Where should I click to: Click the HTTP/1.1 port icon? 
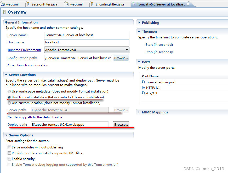pyautogui.click(x=143, y=88)
